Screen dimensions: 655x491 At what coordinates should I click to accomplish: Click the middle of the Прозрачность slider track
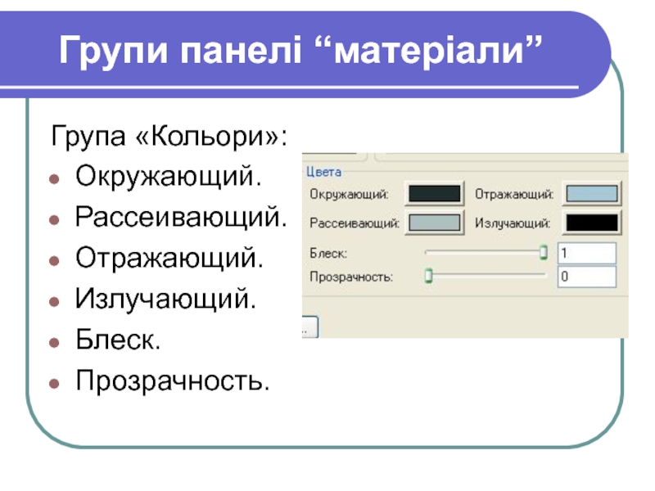pyautogui.click(x=485, y=277)
